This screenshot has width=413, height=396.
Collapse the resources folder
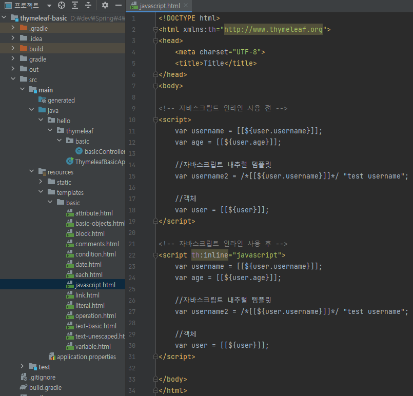click(32, 171)
